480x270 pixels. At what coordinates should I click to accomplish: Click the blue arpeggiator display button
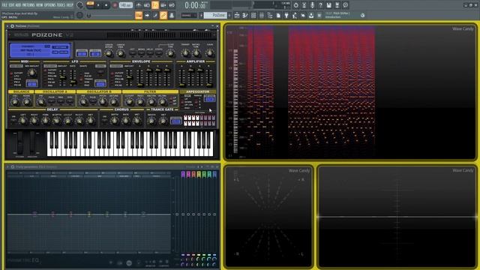(x=210, y=98)
